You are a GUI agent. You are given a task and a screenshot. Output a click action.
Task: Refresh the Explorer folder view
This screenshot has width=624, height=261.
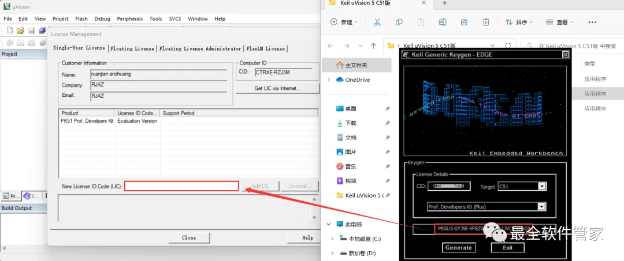click(x=508, y=46)
